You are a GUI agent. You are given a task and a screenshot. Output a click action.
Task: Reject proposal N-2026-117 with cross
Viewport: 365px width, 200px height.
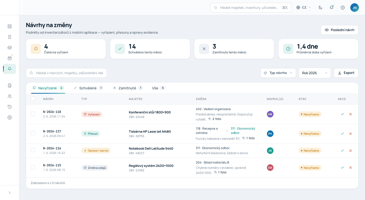(351, 134)
